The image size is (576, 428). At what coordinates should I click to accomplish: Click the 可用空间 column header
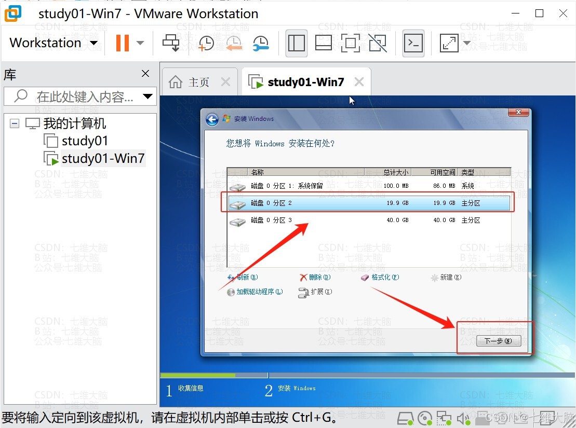[x=435, y=172]
